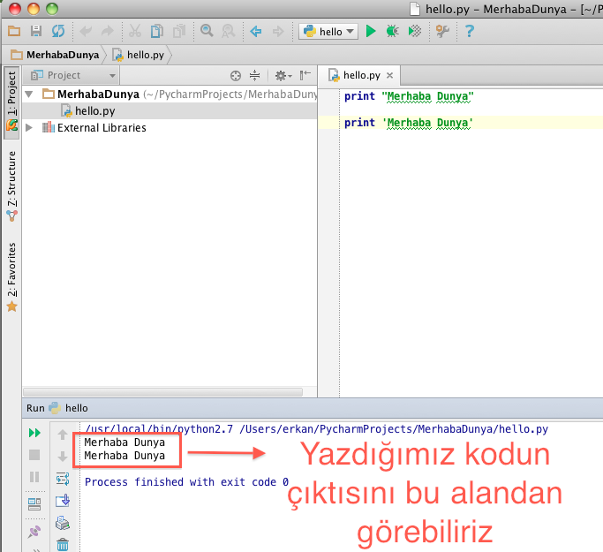
Task: Run hello with the green play button
Action: [371, 31]
